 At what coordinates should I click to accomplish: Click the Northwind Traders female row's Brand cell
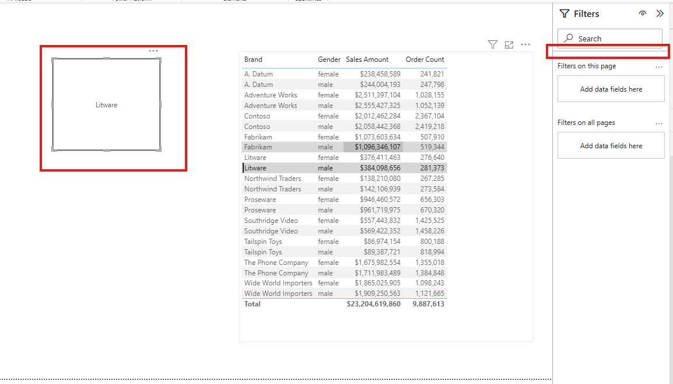[272, 178]
